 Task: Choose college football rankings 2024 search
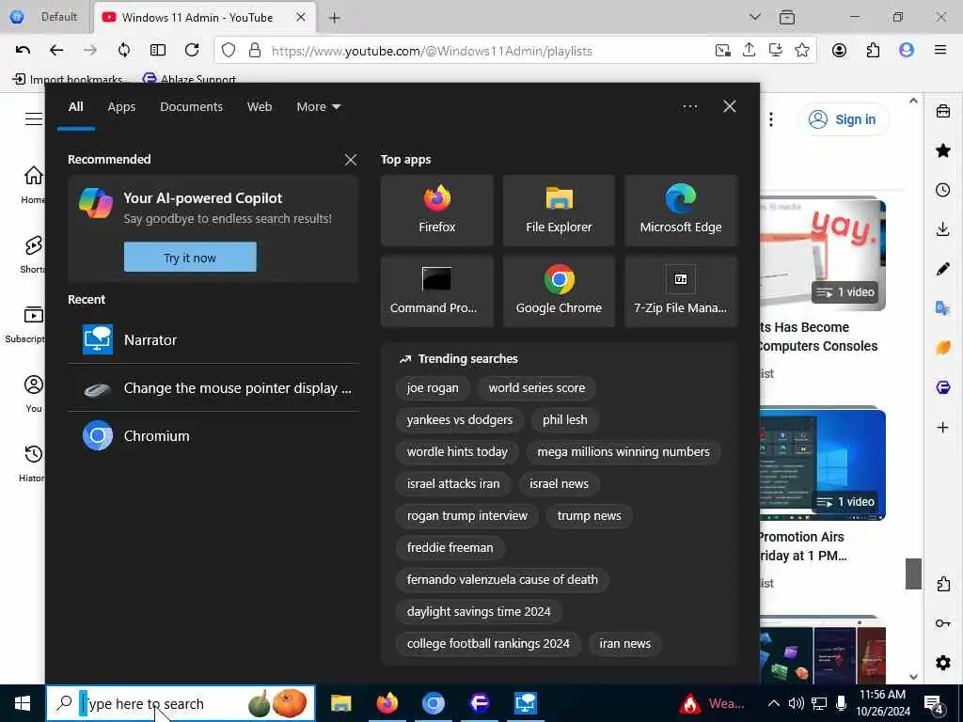(488, 643)
